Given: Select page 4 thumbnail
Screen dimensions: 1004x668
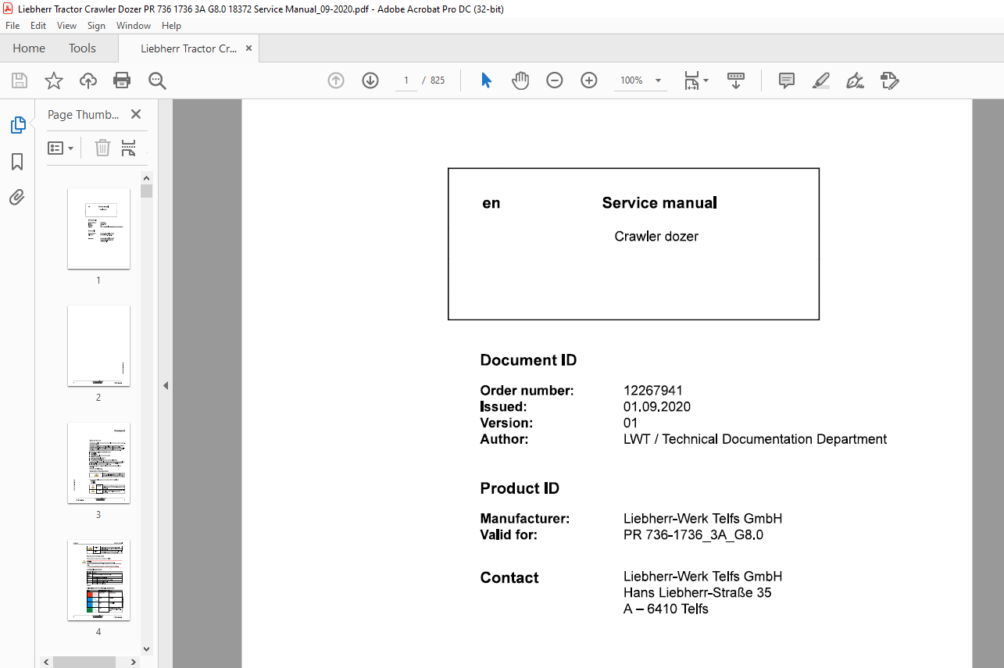Looking at the screenshot, I should pos(98,580).
